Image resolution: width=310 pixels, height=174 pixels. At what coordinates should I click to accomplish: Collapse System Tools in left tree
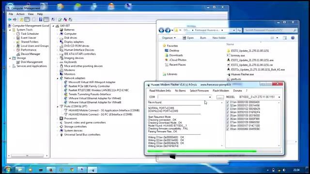click(x=10, y=30)
